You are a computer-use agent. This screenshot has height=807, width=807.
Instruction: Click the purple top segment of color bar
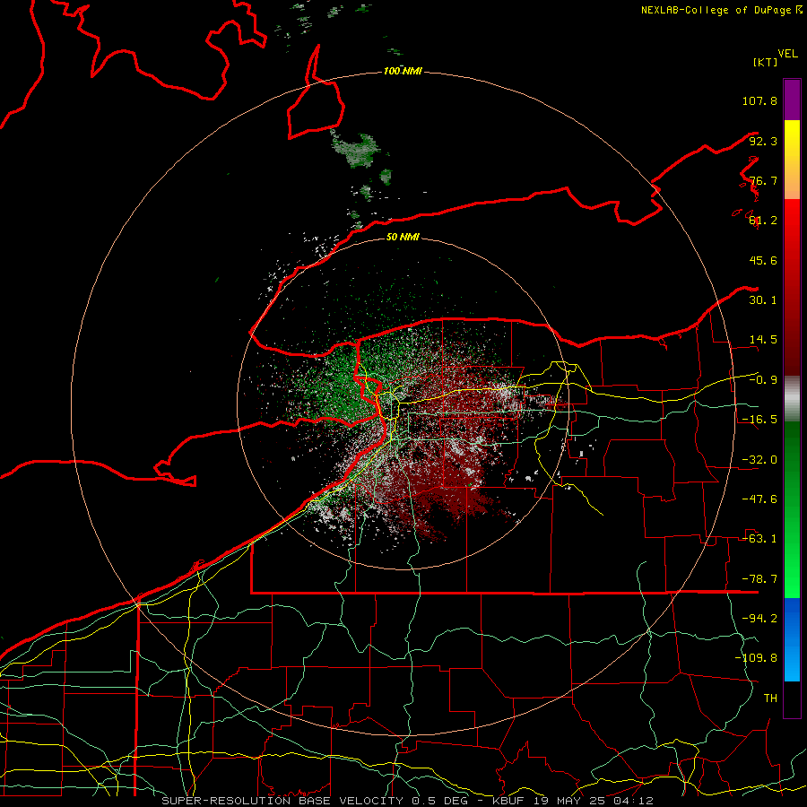point(792,100)
